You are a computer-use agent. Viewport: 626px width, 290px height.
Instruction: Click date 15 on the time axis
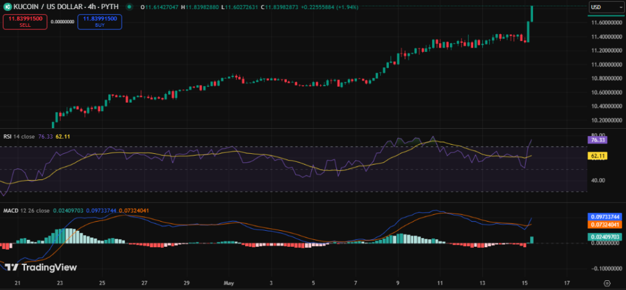click(x=525, y=283)
